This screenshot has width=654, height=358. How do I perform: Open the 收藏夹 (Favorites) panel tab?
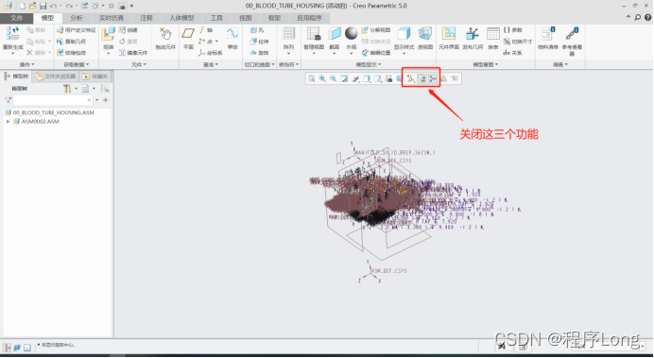point(95,77)
